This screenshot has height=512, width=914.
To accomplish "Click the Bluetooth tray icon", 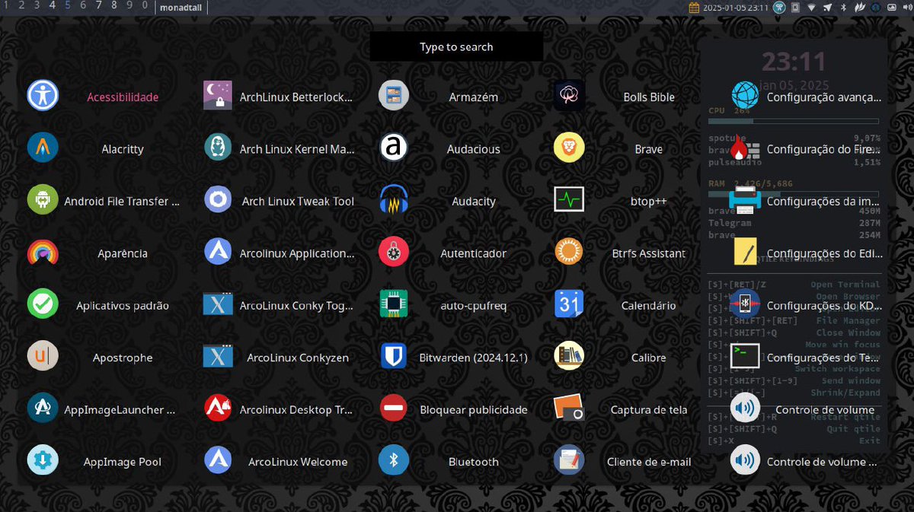I will 844,7.
